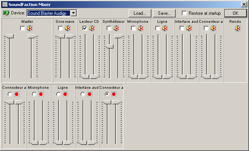Click playback Microphone left slider thumb

click(134, 77)
